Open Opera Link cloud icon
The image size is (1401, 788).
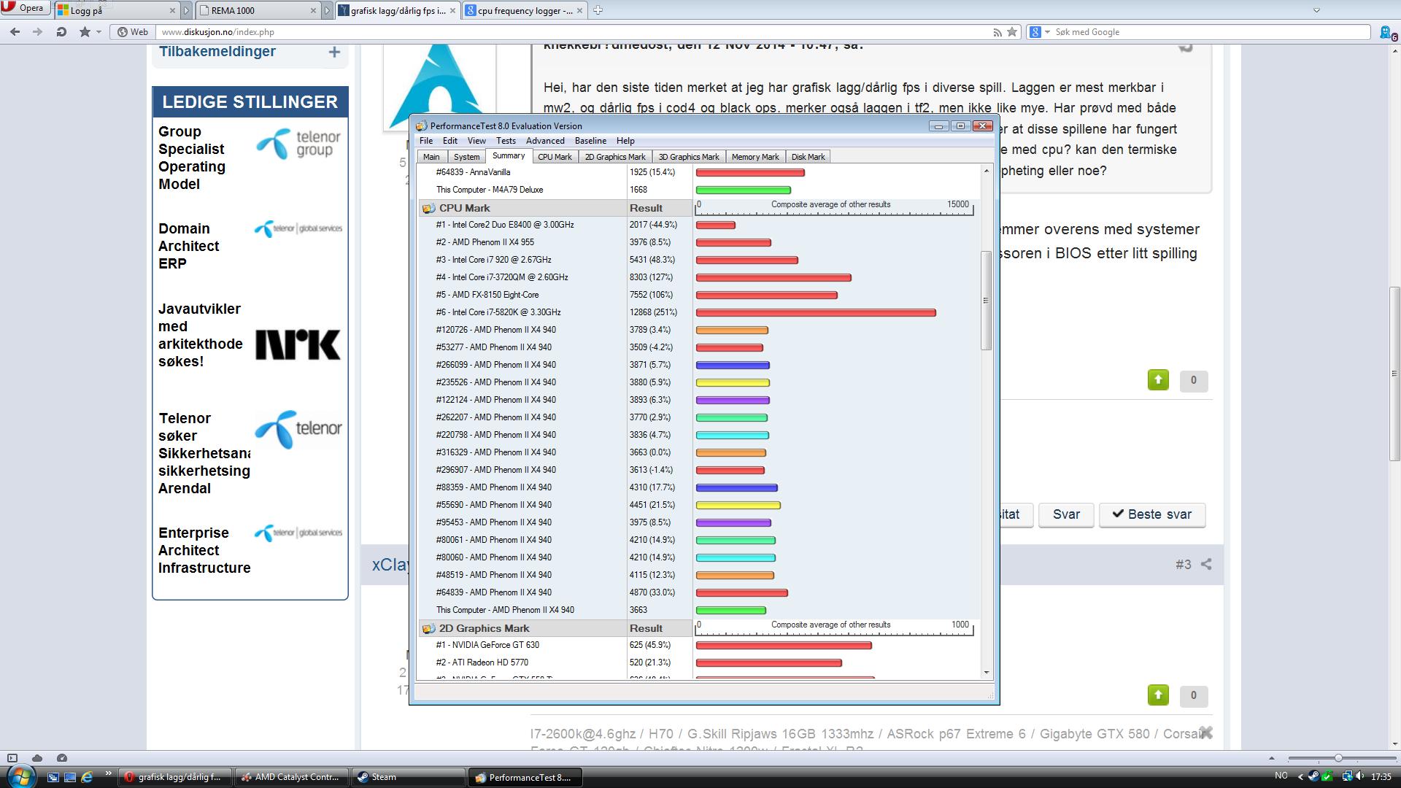[x=37, y=758]
